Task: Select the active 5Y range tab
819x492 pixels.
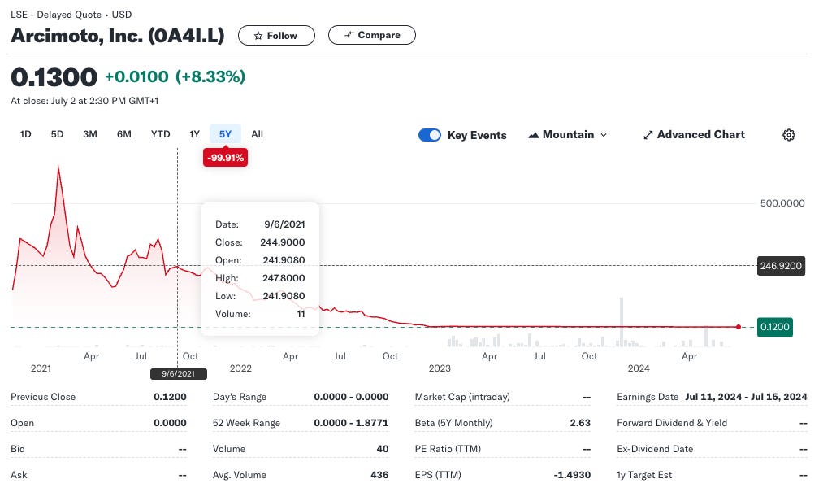Action: pyautogui.click(x=225, y=134)
